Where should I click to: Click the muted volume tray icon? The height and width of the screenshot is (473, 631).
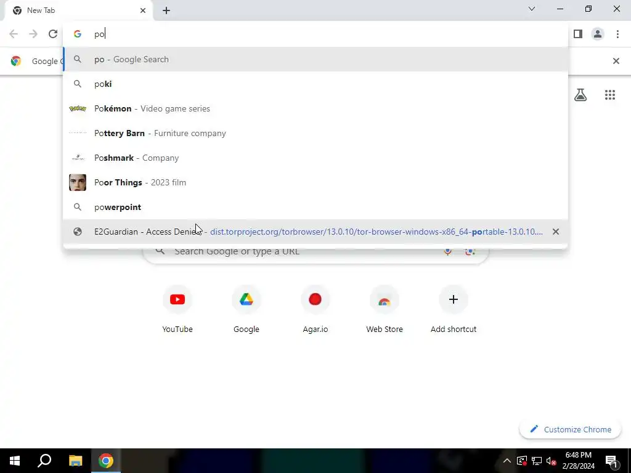tap(552, 461)
